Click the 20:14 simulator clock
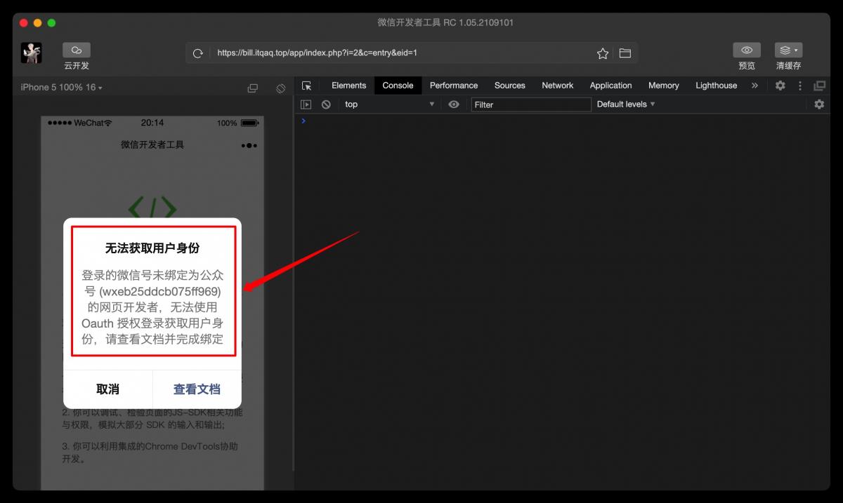The height and width of the screenshot is (503, 843). coord(152,123)
